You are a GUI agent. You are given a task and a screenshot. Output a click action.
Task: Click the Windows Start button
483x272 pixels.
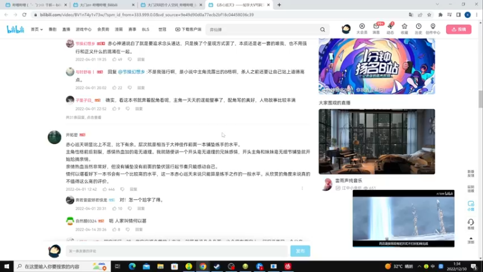[x=7, y=266]
